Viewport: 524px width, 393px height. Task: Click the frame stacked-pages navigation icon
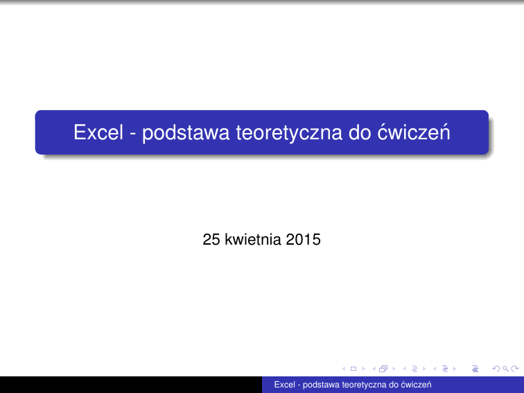click(383, 368)
